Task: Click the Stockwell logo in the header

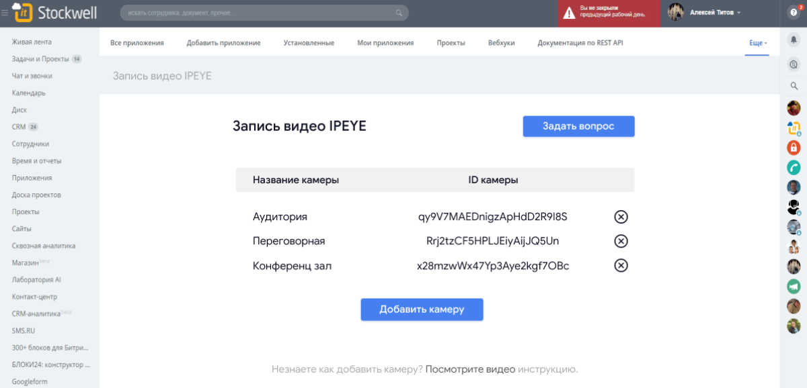Action: (x=55, y=12)
